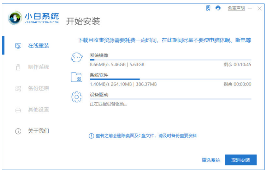Click the 制作系统 USB drive icon

click(x=18, y=67)
